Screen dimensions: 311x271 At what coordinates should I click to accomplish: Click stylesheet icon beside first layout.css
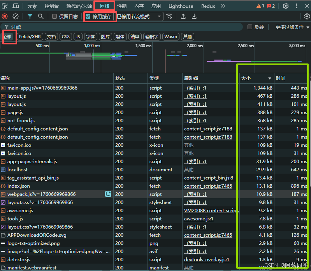[3, 202]
